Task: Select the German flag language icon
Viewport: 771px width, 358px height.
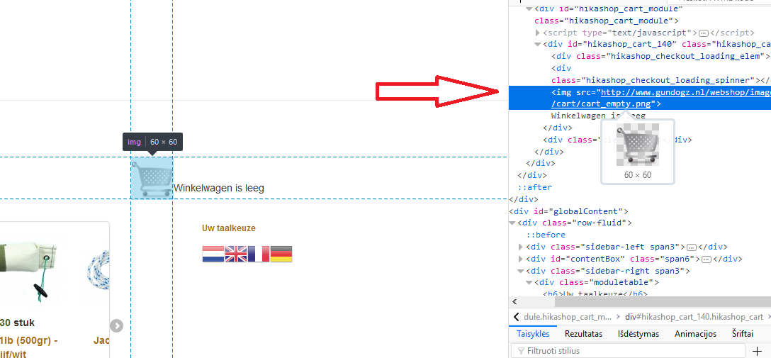Action: tap(281, 254)
